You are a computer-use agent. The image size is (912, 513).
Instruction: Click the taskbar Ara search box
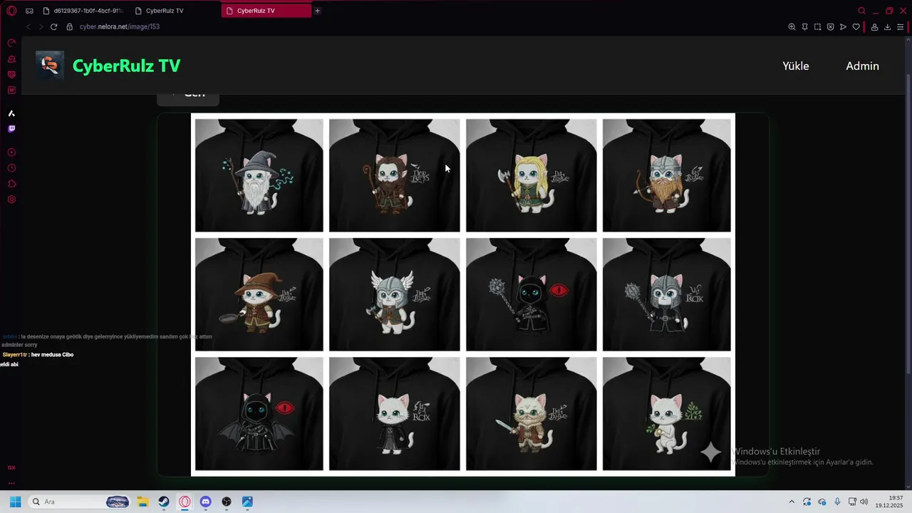click(80, 502)
